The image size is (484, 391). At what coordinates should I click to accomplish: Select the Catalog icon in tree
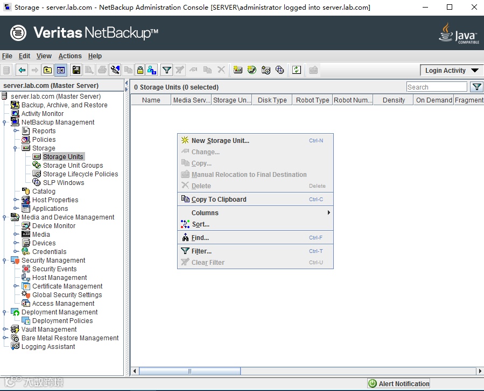(x=26, y=191)
